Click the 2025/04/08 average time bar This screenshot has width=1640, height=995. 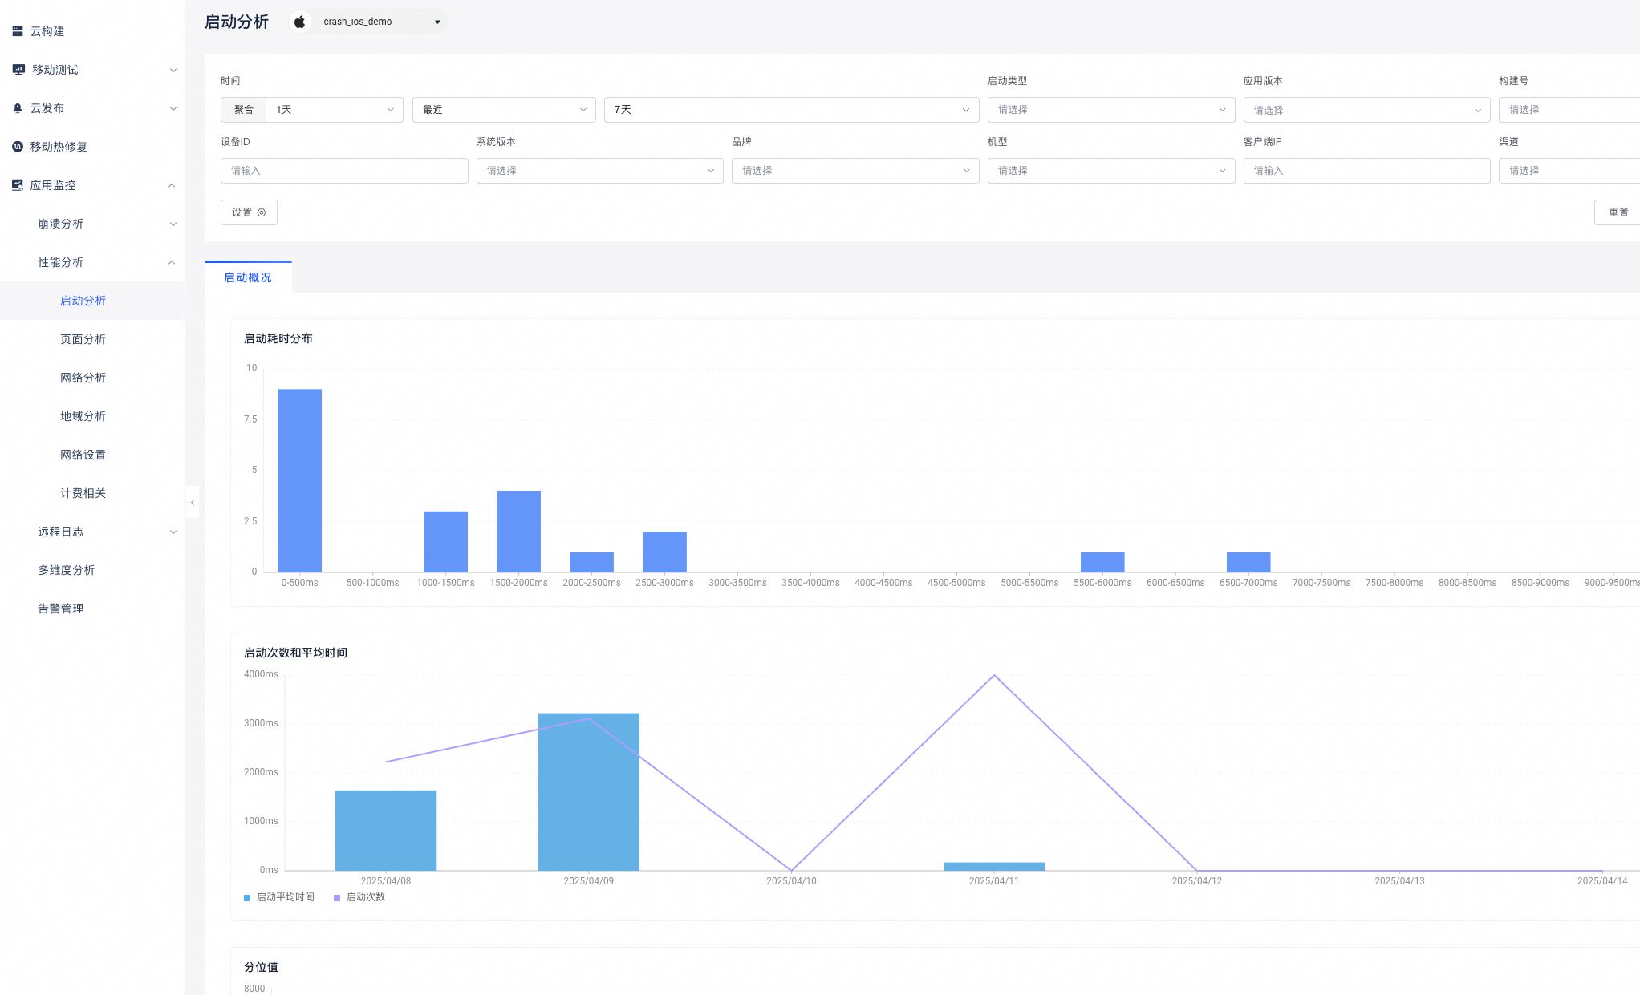pyautogui.click(x=386, y=830)
